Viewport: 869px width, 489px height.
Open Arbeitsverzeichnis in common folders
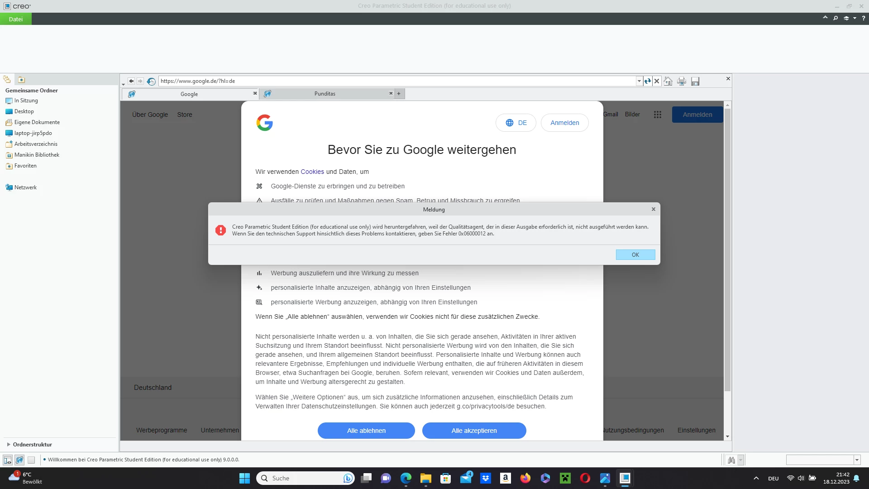coord(36,144)
